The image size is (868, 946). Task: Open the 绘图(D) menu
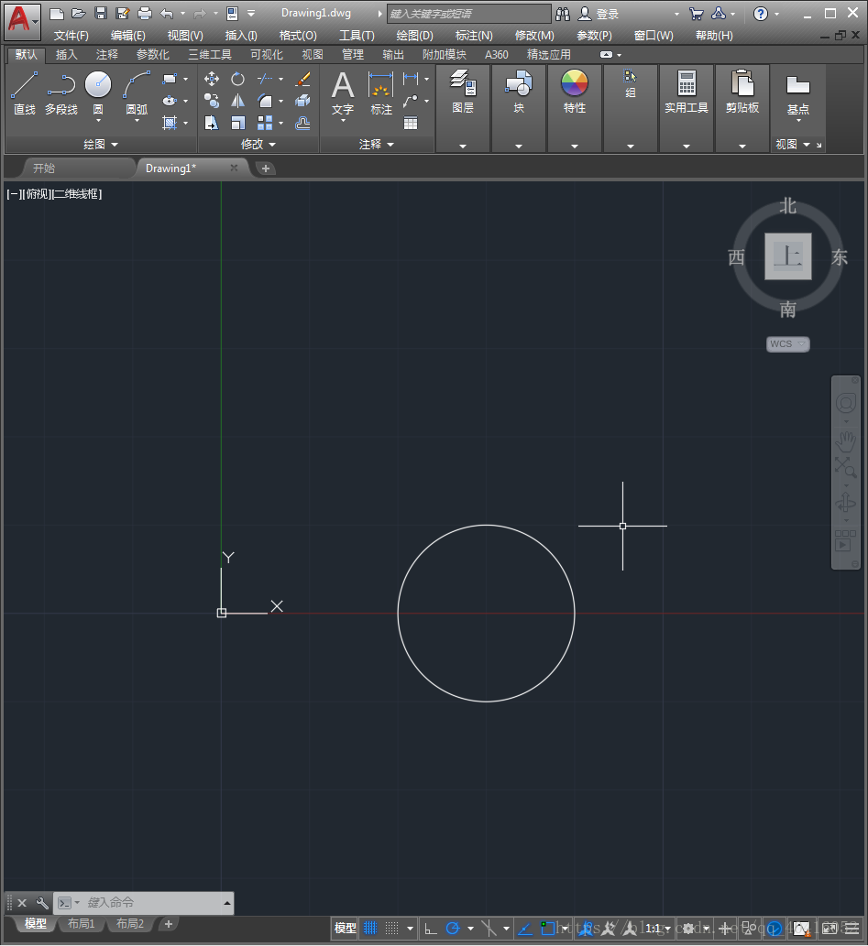coord(414,36)
